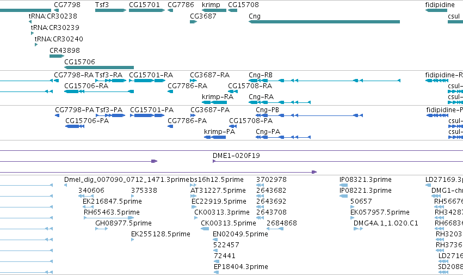Select EC22919.5prime label

pos(219,201)
